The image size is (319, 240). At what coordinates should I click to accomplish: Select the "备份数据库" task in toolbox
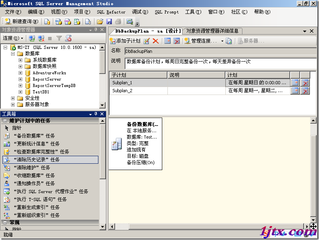click(50, 136)
